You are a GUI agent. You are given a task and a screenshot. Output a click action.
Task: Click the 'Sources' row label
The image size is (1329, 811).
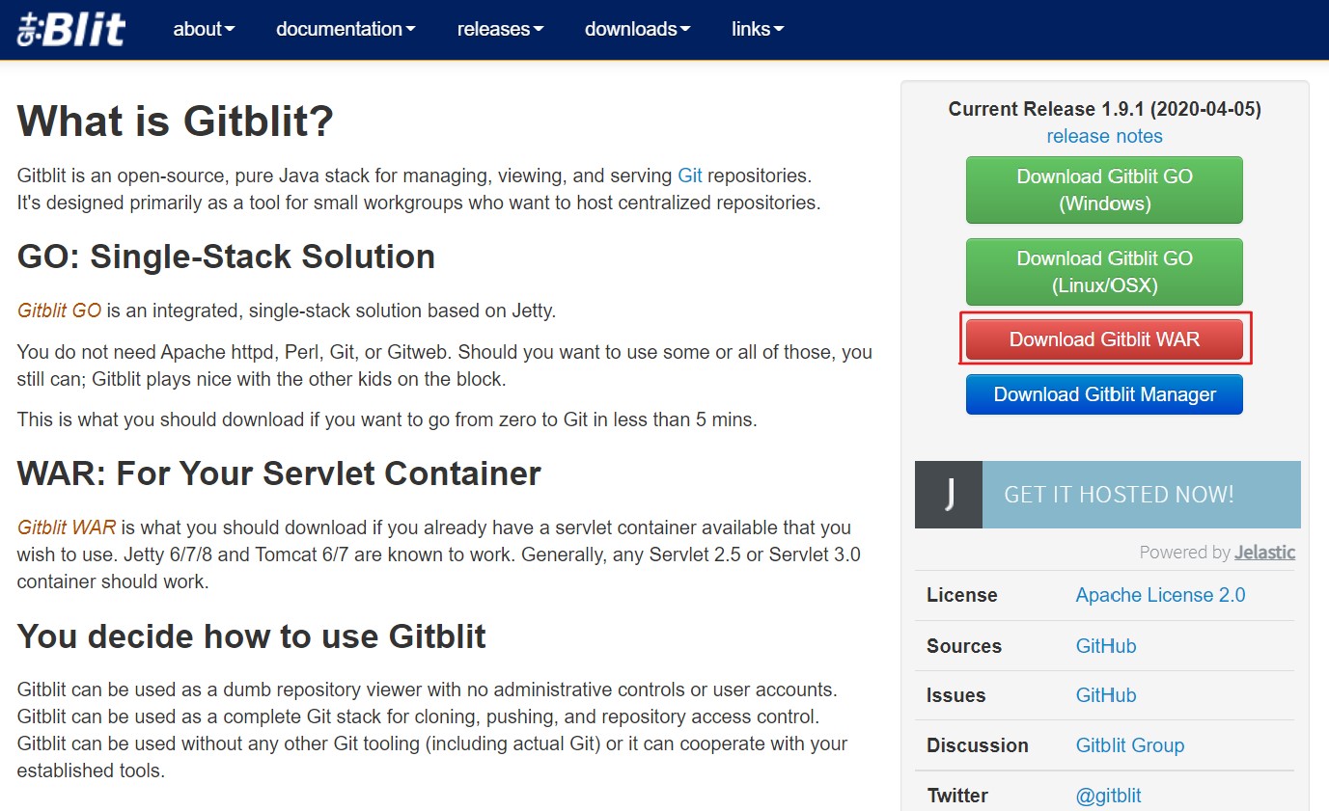pyautogui.click(x=963, y=646)
